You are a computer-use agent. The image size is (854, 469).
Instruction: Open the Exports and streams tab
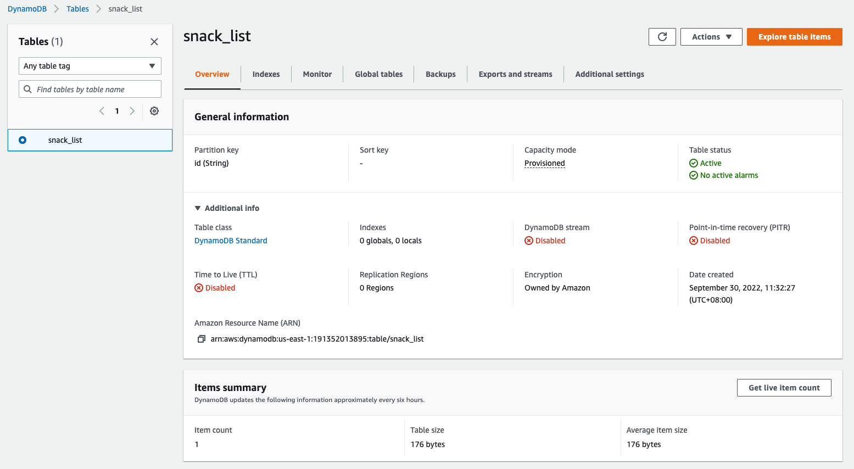515,74
